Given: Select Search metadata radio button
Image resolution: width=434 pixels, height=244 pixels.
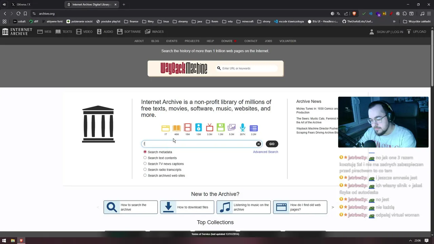Looking at the screenshot, I should coord(145,152).
